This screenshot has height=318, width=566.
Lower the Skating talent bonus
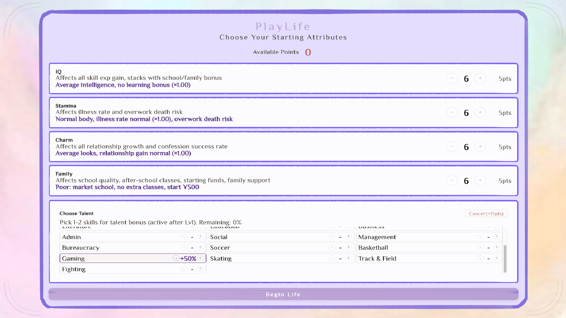(332, 258)
